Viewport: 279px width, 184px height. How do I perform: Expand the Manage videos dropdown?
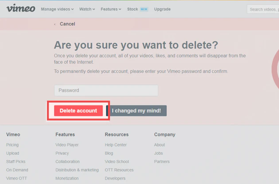(x=57, y=9)
